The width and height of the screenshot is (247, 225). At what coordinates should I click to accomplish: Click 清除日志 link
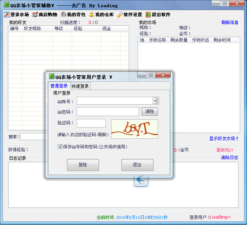(x=229, y=157)
